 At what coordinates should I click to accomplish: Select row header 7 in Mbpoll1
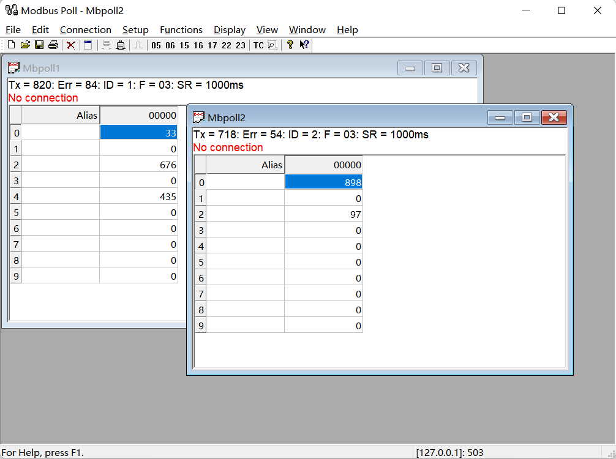(16, 244)
